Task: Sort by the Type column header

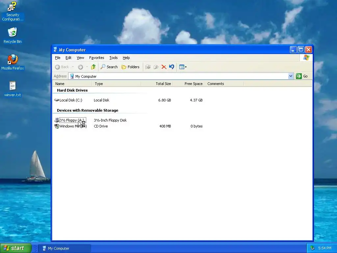Action: [117, 84]
